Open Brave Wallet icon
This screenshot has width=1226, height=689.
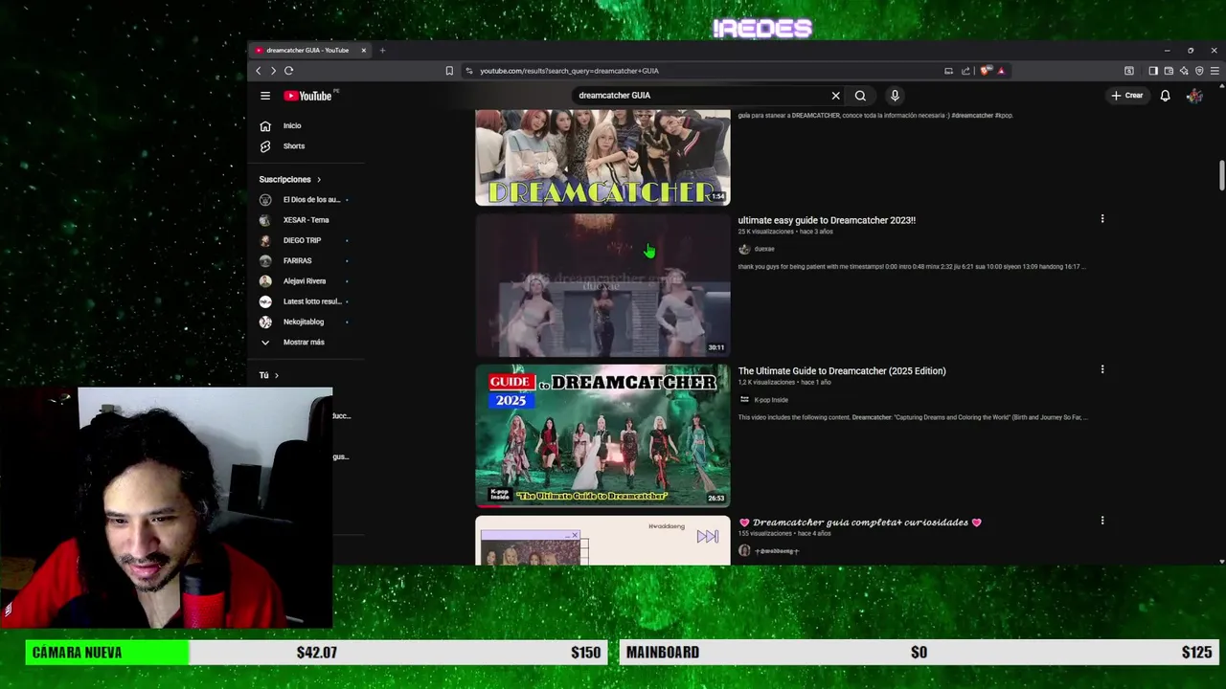[1169, 71]
